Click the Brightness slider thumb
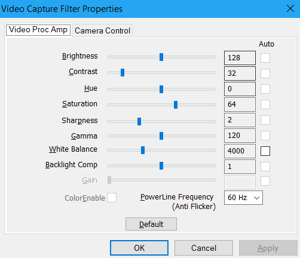 click(x=161, y=57)
